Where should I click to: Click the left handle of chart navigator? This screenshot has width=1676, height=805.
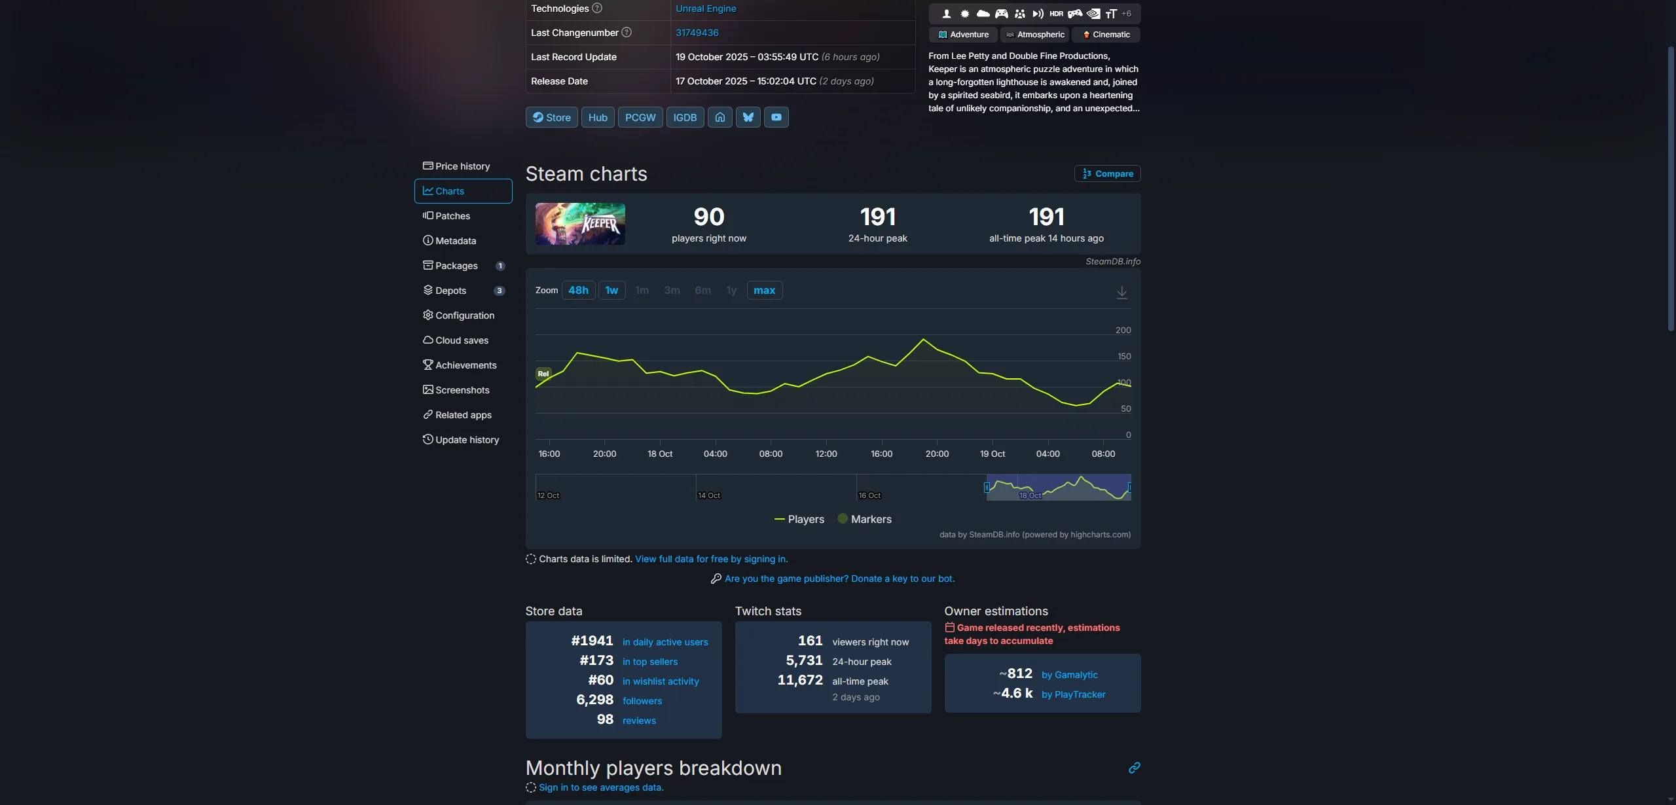[987, 488]
